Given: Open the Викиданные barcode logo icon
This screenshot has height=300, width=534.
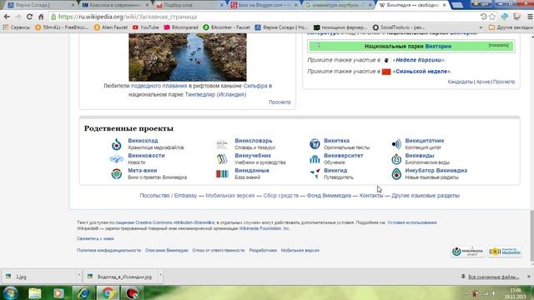Looking at the screenshot, I should (222, 174).
